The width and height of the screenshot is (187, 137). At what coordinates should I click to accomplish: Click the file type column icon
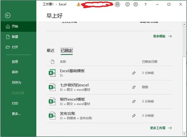click(x=52, y=62)
